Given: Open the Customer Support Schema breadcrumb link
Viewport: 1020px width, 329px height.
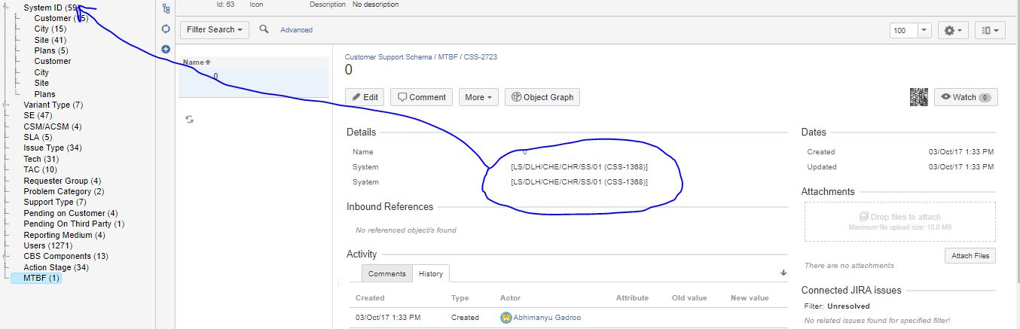Looking at the screenshot, I should pos(389,57).
